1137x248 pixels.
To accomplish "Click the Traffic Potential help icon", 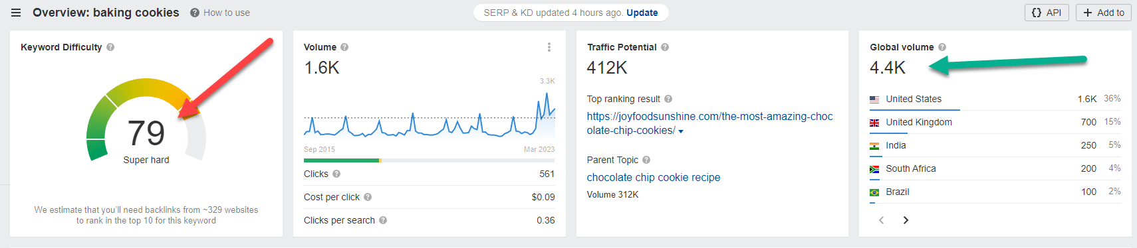I will pyautogui.click(x=665, y=47).
